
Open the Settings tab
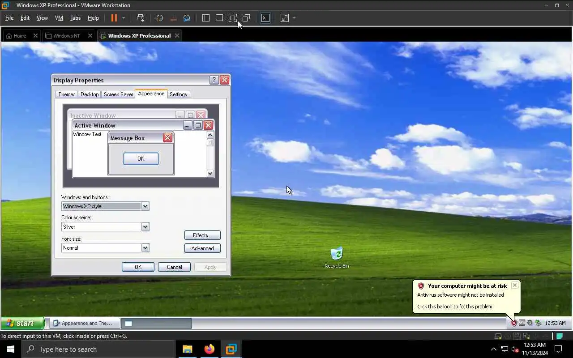[x=178, y=94]
